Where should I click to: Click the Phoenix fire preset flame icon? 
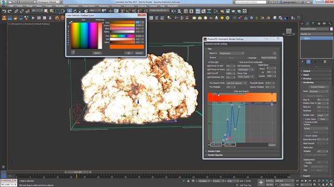(57, 18)
